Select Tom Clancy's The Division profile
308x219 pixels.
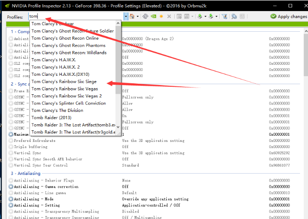click(57, 110)
